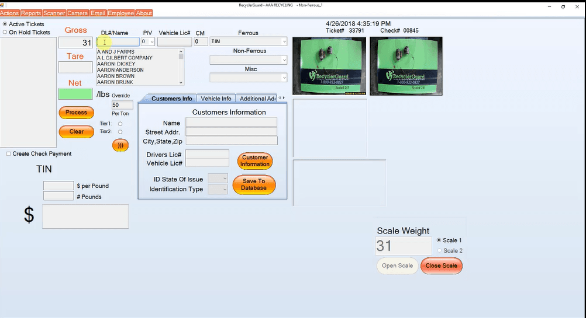Image resolution: width=586 pixels, height=318 pixels.
Task: Click the Gross weight field
Action: (75, 43)
